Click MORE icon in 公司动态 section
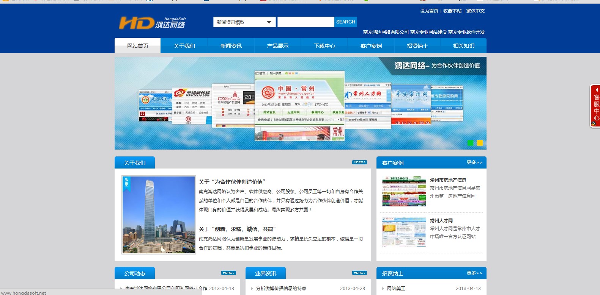The height and width of the screenshot is (295, 600). [228, 273]
